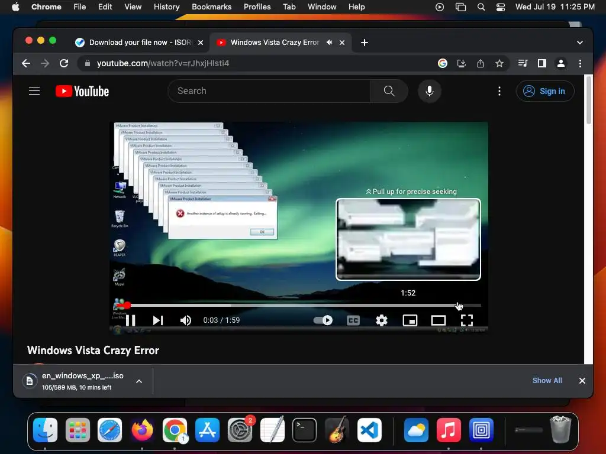
Task: Open the History menu
Action: click(166, 7)
